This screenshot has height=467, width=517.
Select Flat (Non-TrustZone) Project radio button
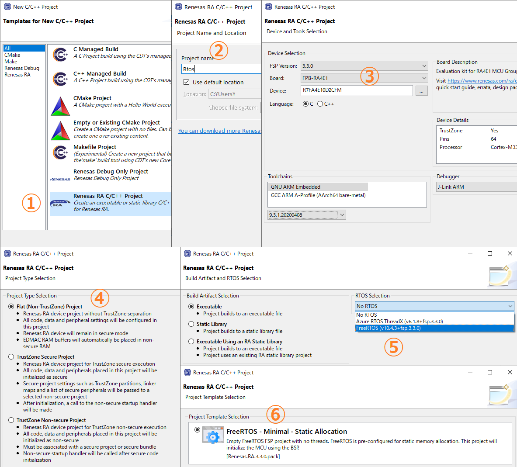pos(11,307)
